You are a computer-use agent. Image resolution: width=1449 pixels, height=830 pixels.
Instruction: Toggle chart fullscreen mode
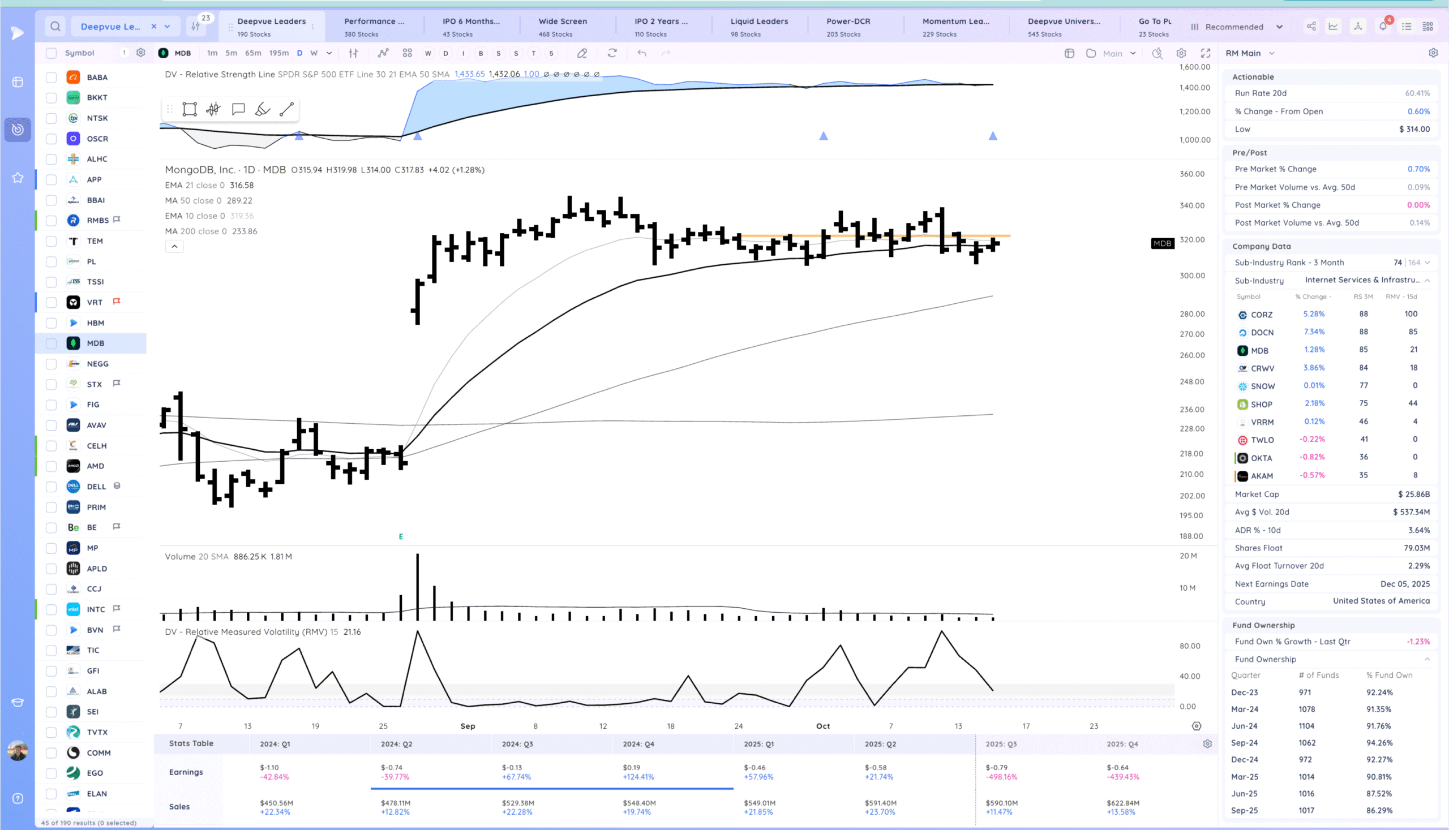(x=1206, y=53)
